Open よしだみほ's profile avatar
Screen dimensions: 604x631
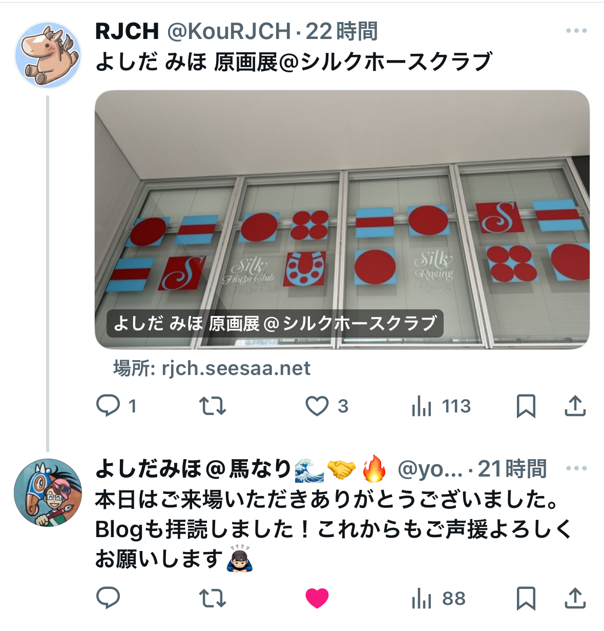tap(48, 492)
